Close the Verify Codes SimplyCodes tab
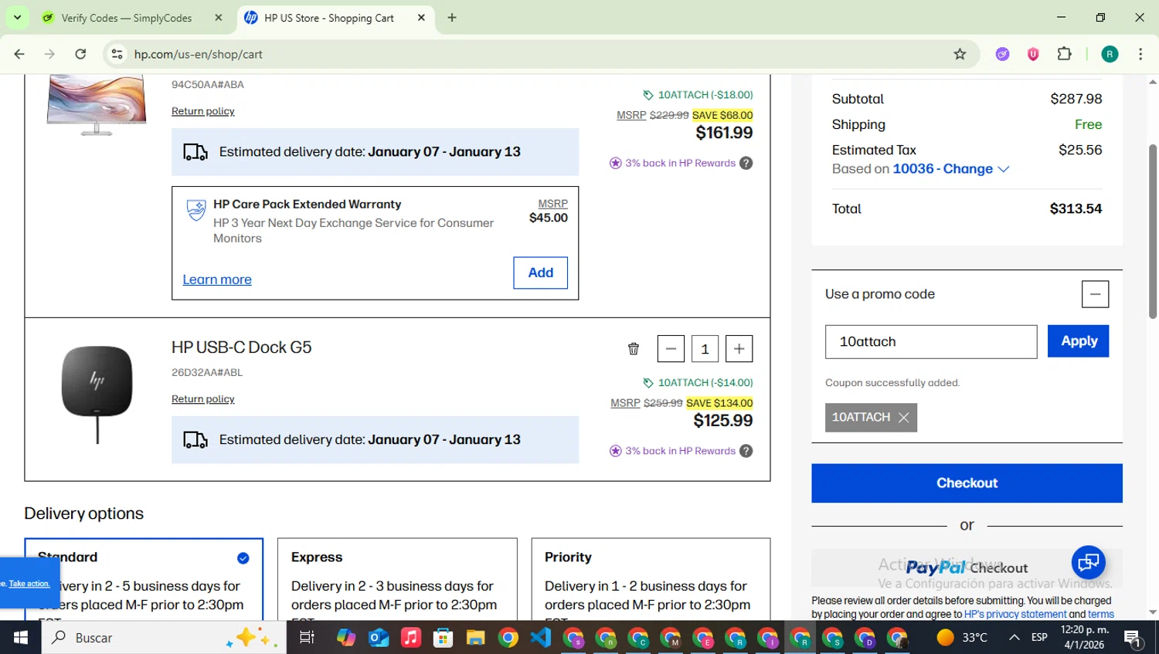The image size is (1159, 654). tap(219, 18)
